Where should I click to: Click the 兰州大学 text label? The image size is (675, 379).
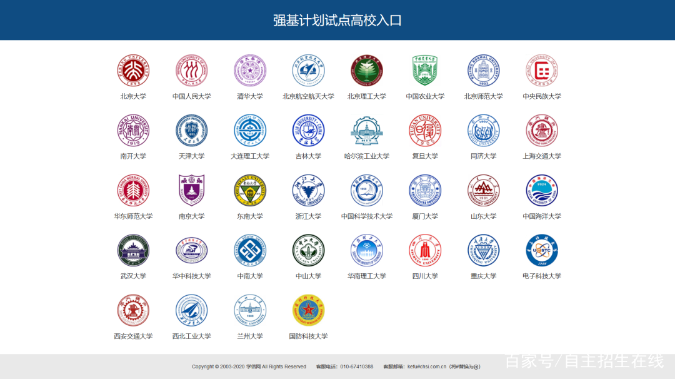pyautogui.click(x=250, y=336)
